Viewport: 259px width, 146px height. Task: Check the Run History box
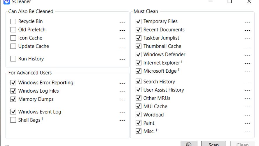click(13, 59)
